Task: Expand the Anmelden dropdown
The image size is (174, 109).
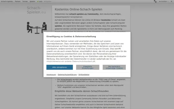Action: coord(164,1)
